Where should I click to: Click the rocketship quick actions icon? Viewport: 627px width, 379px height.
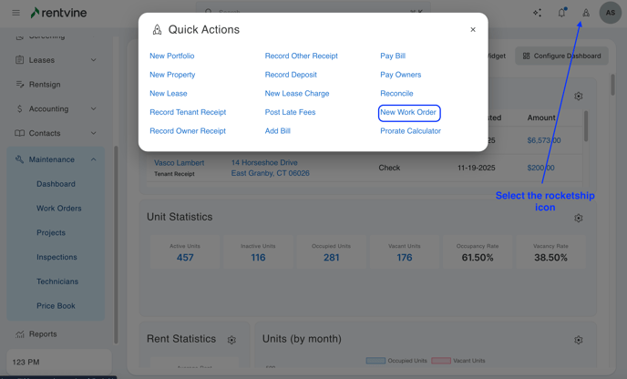(586, 13)
